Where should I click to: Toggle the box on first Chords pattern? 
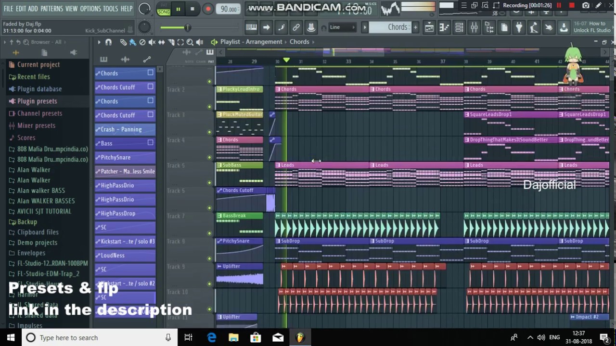click(x=151, y=73)
